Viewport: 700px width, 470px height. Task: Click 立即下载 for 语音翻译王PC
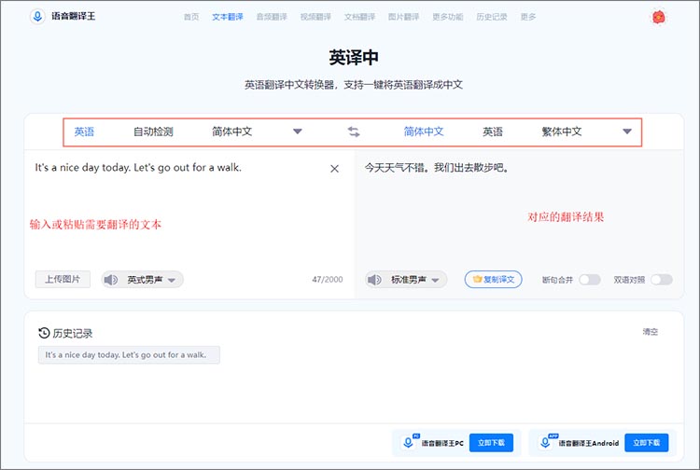click(x=491, y=442)
